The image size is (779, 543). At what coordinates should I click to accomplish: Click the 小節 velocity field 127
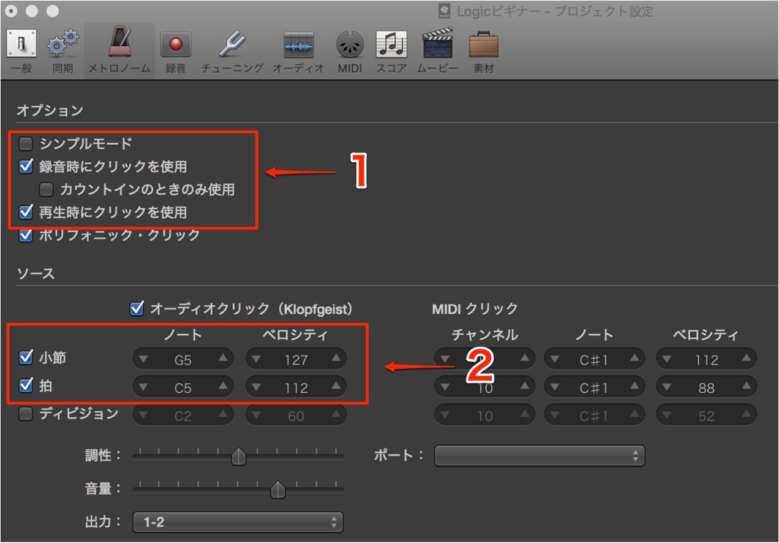tap(296, 359)
